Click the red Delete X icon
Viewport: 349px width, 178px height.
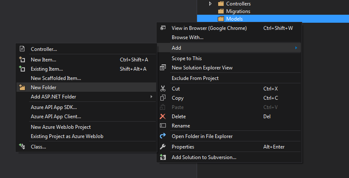163,117
